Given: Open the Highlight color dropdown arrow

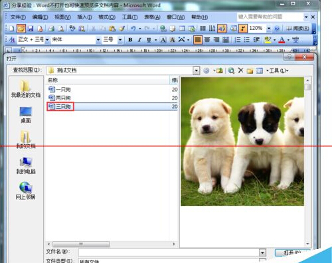Looking at the screenshot, I should point(274,40).
